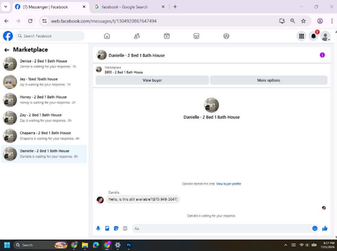This screenshot has width=337, height=251.
Task: Expand the tab search dropdown arrow
Action: point(5,7)
